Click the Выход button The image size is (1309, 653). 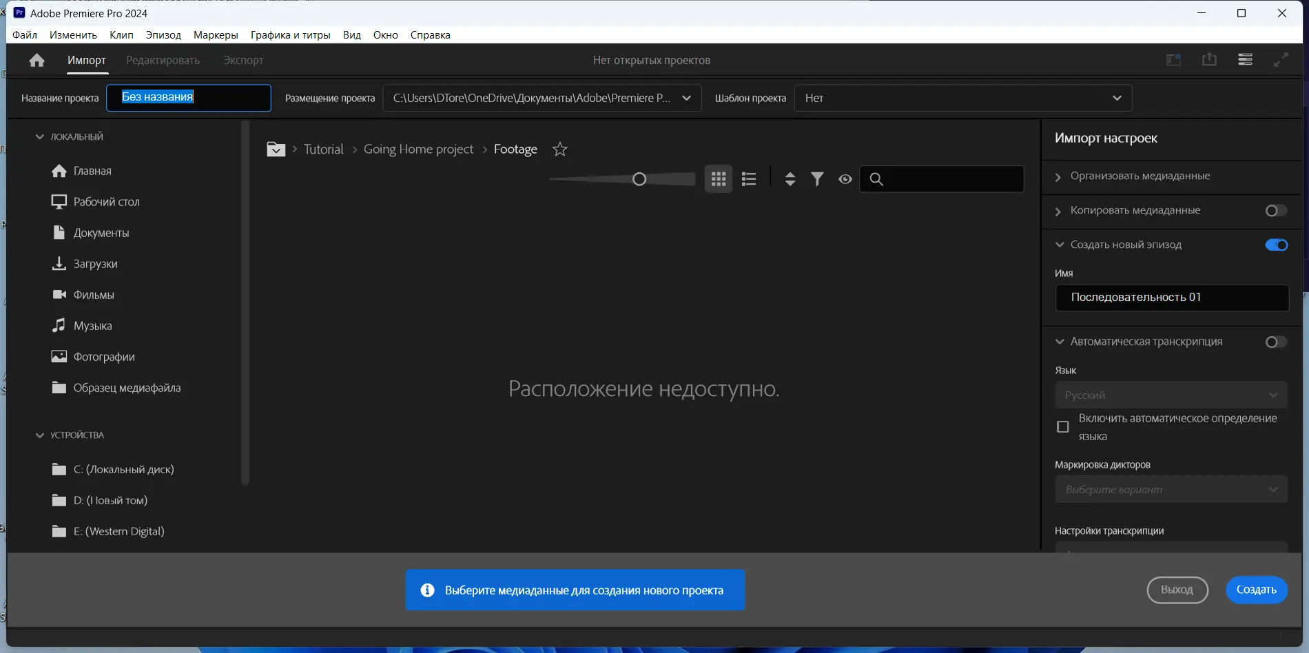(1177, 590)
